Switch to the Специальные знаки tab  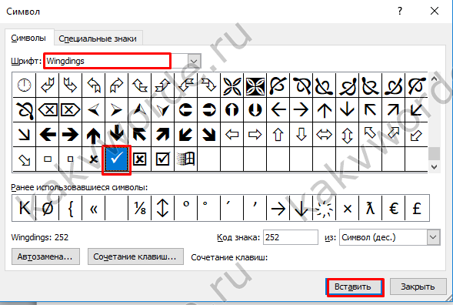[x=98, y=39]
